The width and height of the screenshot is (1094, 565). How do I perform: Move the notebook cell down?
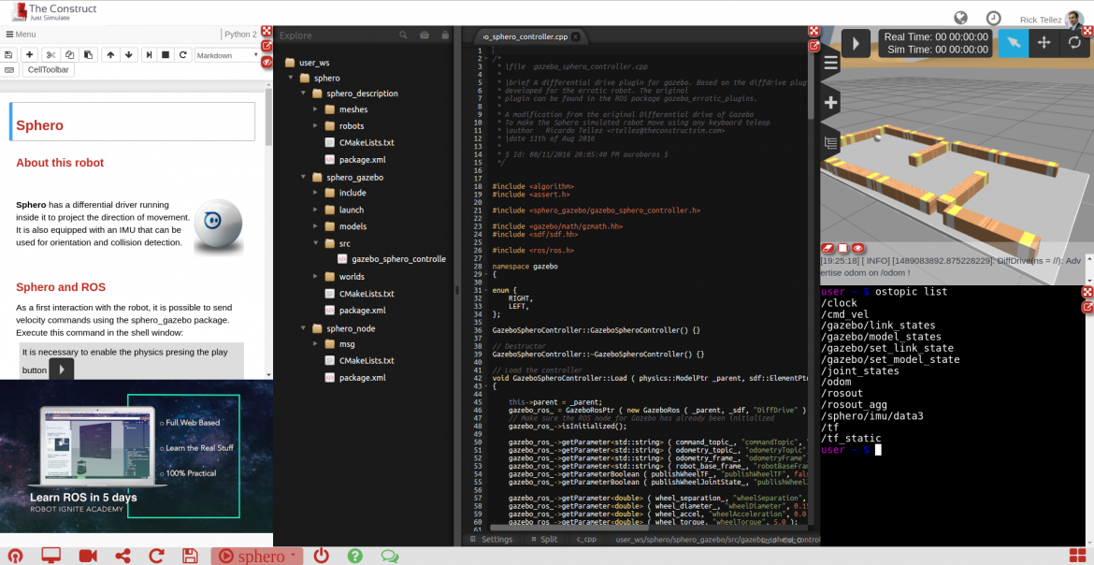128,54
